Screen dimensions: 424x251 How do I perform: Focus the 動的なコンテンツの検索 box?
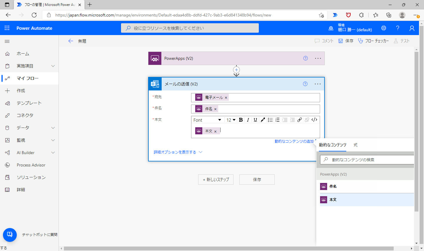367,160
